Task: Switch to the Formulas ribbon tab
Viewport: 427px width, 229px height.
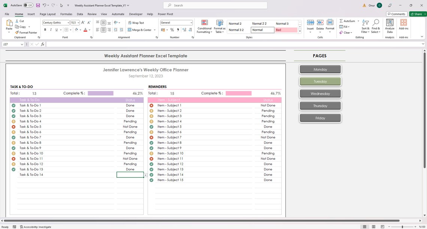Action: [x=66, y=14]
